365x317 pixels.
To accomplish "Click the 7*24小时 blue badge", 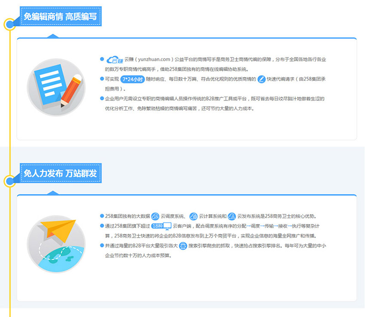I will 133,79.
